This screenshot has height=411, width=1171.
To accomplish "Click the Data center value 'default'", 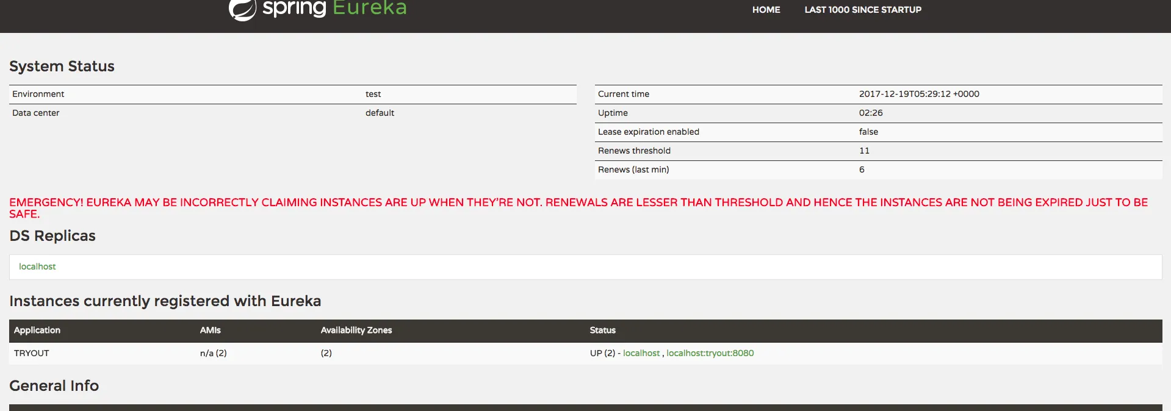I will click(380, 113).
